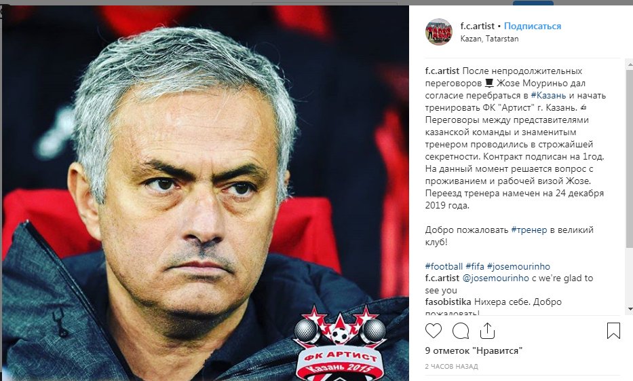Open f.c.artist username in header
This screenshot has height=381, width=633.
tap(477, 26)
